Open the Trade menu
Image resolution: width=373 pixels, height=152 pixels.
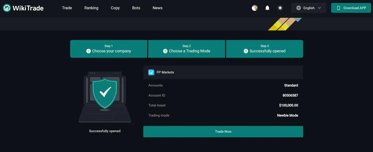(67, 8)
